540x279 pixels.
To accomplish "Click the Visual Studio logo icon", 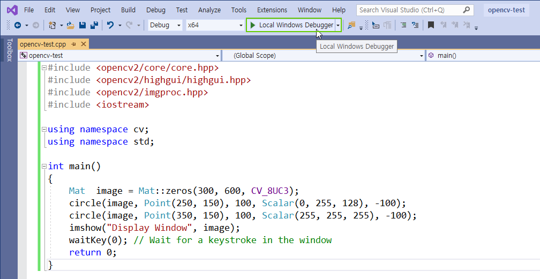I will click(12, 10).
